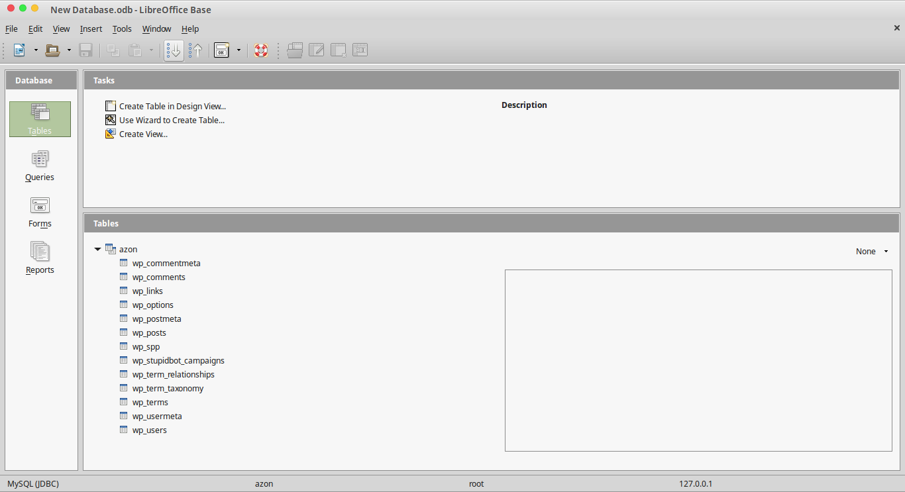This screenshot has width=905, height=492.
Task: Select wp_term_taxonomy table
Action: coord(168,389)
